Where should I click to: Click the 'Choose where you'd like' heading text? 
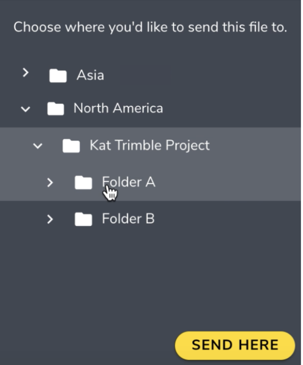[x=150, y=28]
